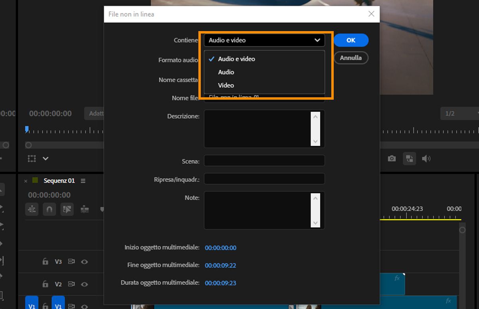Image resolution: width=479 pixels, height=309 pixels.
Task: Toggle the timeline Snap magnet
Action: point(49,209)
